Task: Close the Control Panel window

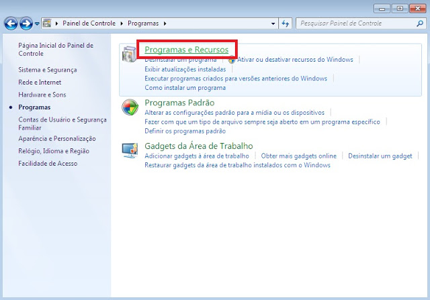Action: (418, 9)
